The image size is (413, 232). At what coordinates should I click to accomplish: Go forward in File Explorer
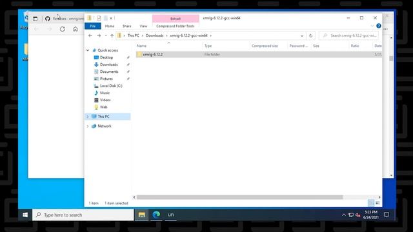[x=99, y=35]
